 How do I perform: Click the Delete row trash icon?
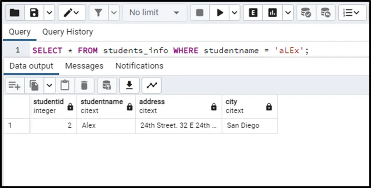84,85
